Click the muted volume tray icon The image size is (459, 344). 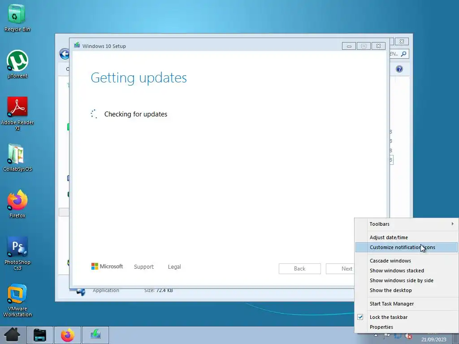(x=408, y=336)
